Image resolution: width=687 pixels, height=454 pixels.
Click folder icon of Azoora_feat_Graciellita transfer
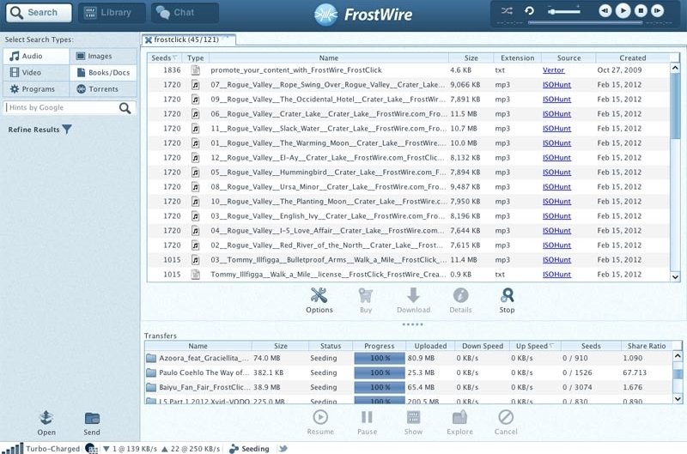151,358
